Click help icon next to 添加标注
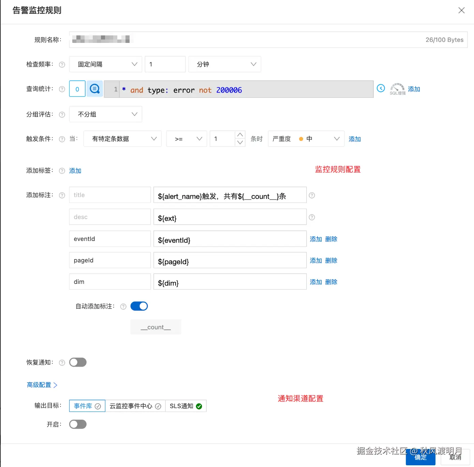 click(62, 195)
